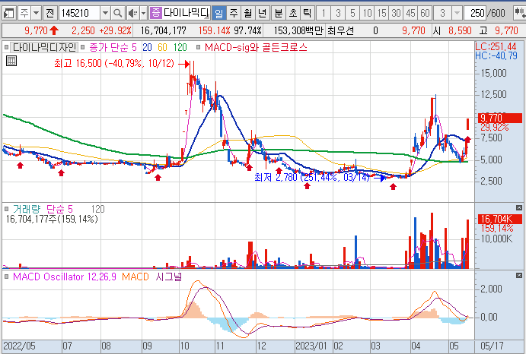Select the 5 interval button

point(352,14)
